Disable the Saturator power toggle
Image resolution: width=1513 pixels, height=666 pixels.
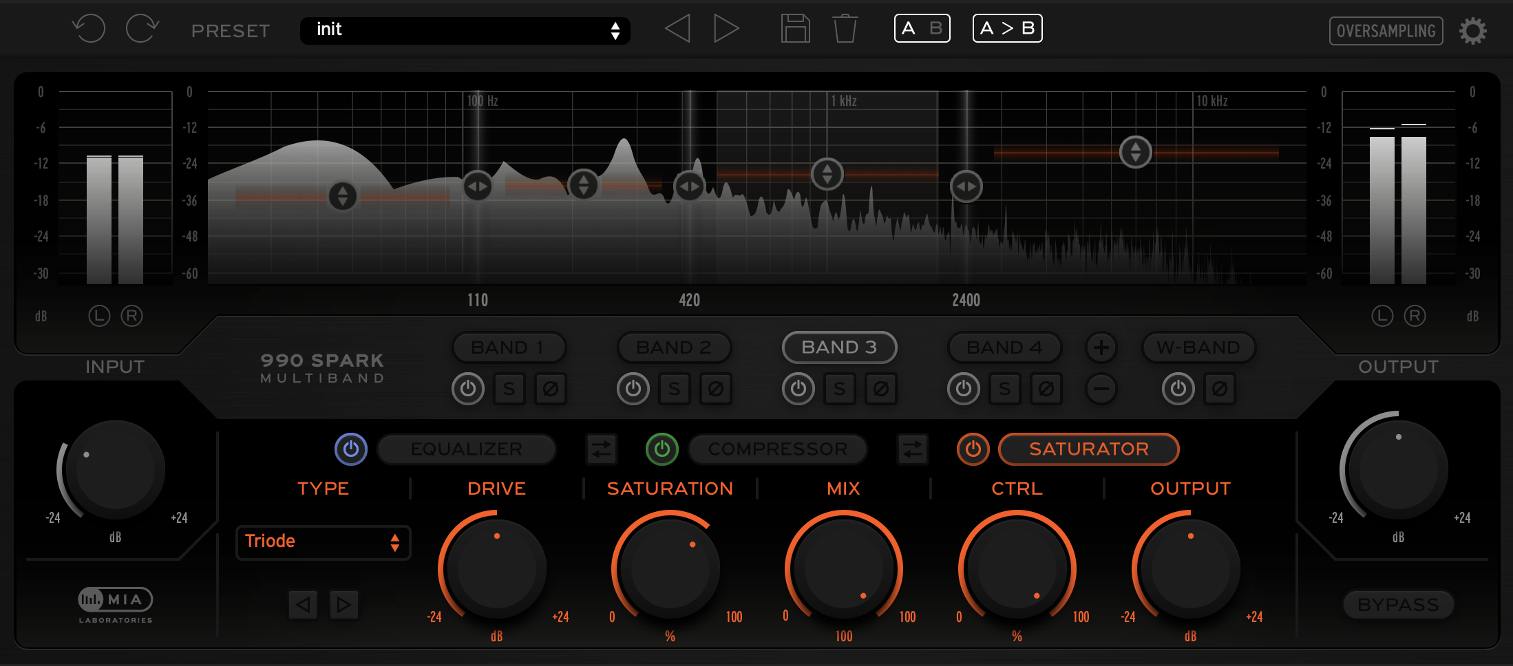tap(973, 449)
